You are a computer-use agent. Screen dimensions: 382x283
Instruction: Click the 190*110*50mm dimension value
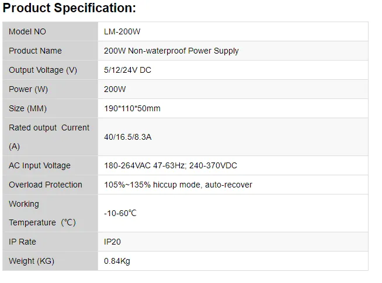click(x=132, y=108)
